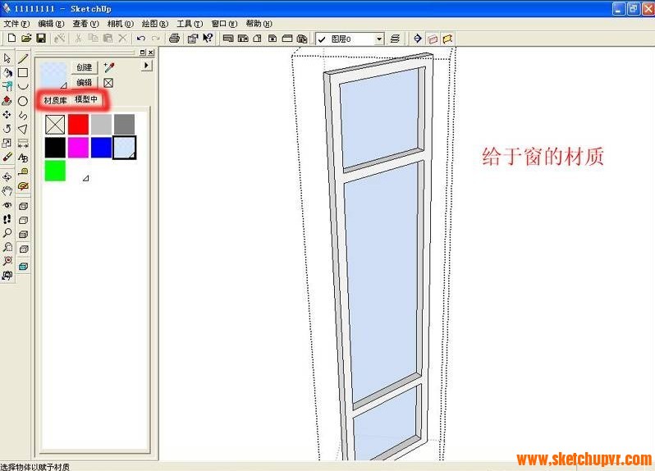The height and width of the screenshot is (471, 655).
Task: Toggle the current layer checkmark box
Action: click(x=322, y=39)
